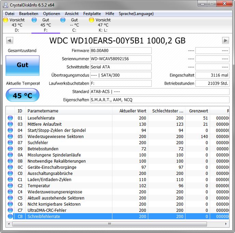Click status orb for Start/Stopp-Zyklen row
The height and width of the screenshot is (233, 235).
10,130
